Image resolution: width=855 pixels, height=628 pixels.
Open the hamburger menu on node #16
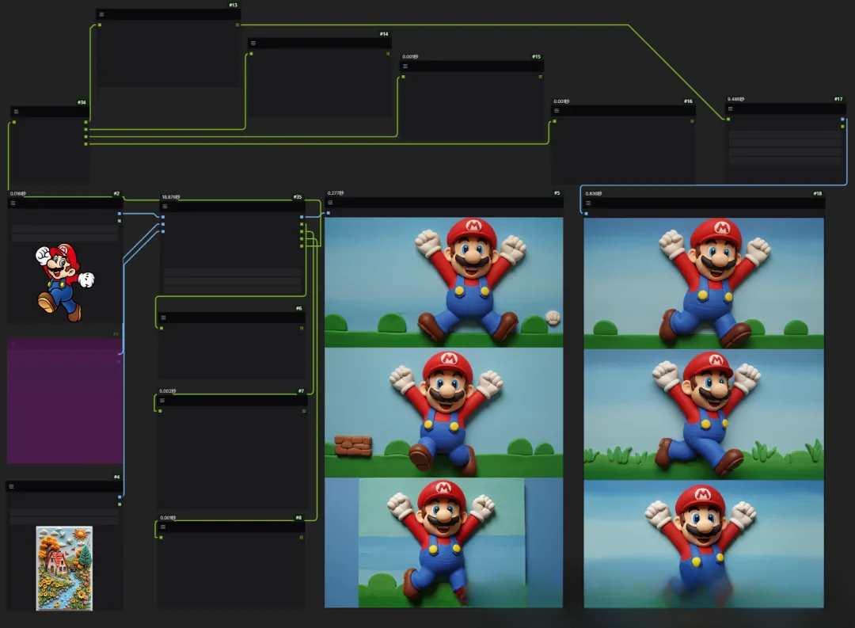557,111
